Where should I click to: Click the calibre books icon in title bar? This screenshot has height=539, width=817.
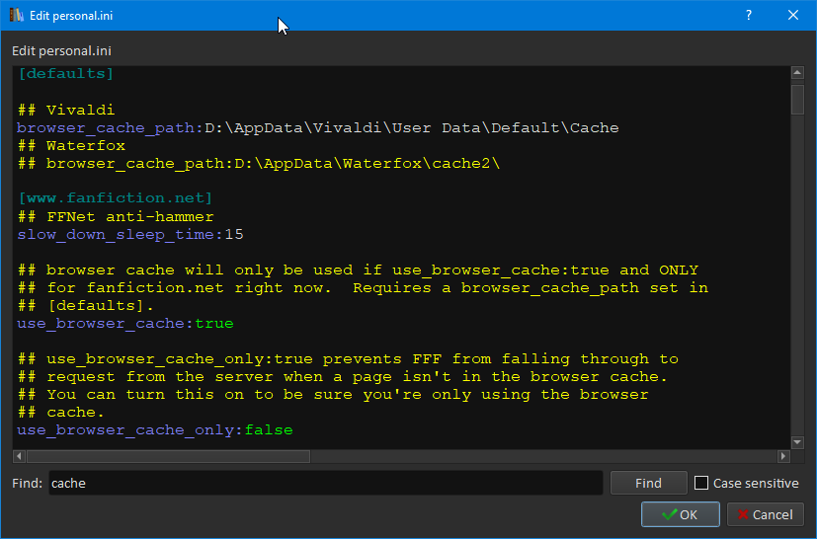click(x=16, y=16)
